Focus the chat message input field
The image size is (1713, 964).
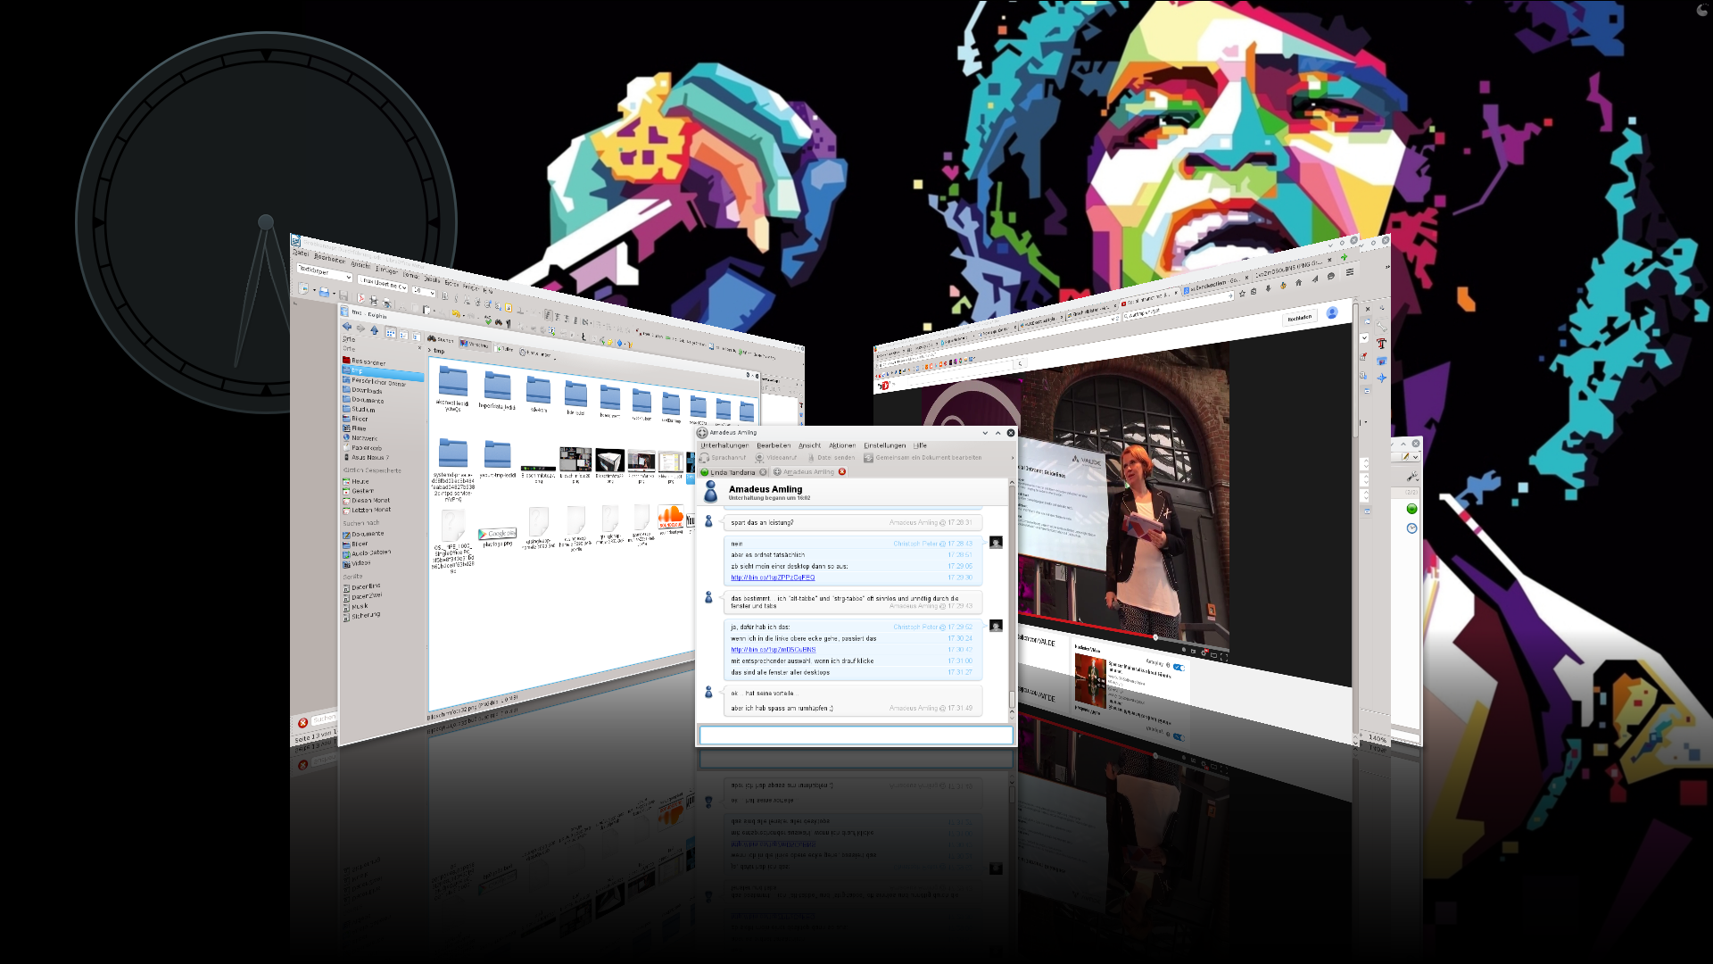pos(856,735)
